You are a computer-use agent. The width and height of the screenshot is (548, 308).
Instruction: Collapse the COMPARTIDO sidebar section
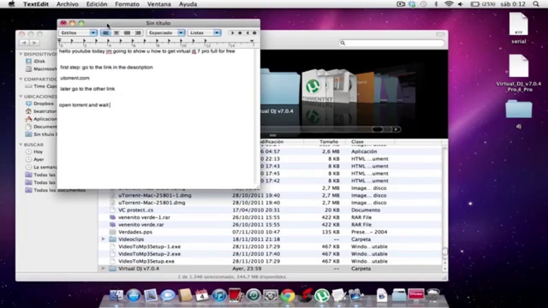click(21, 79)
